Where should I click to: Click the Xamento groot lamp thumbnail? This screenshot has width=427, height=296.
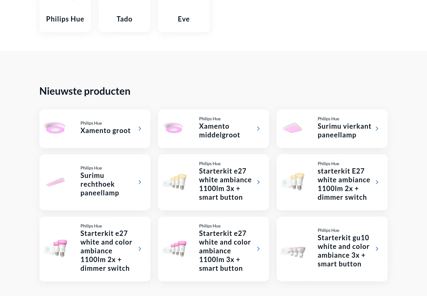(x=56, y=128)
